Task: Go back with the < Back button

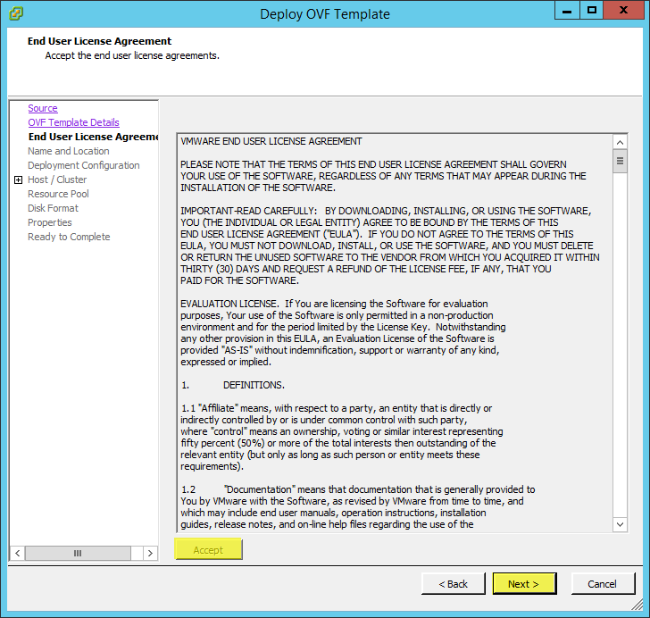Action: point(453,583)
